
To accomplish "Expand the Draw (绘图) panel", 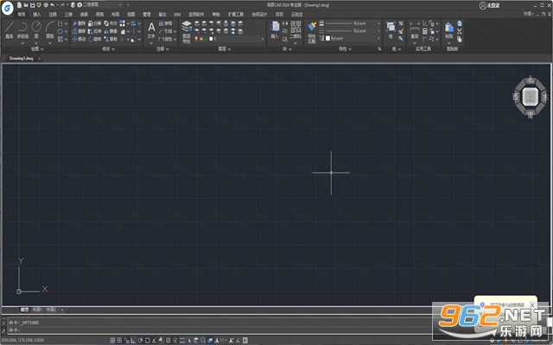I will pos(37,49).
